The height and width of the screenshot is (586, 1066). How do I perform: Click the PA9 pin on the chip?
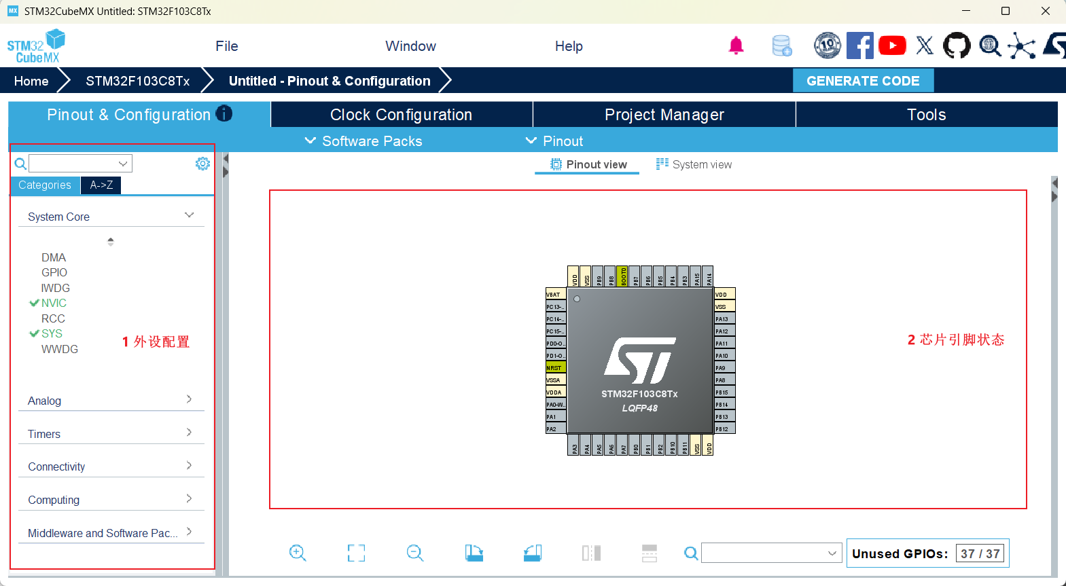(x=725, y=367)
